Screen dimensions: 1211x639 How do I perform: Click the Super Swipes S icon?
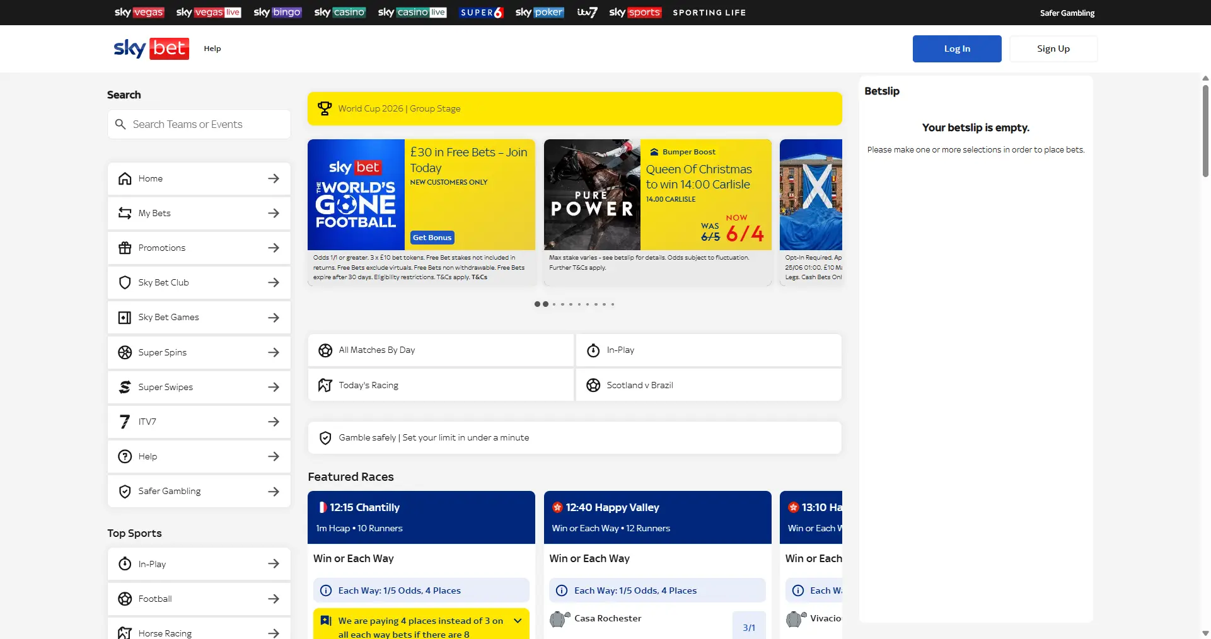(x=125, y=387)
